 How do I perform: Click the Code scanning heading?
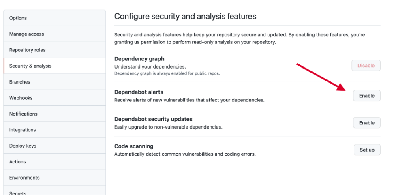point(134,146)
